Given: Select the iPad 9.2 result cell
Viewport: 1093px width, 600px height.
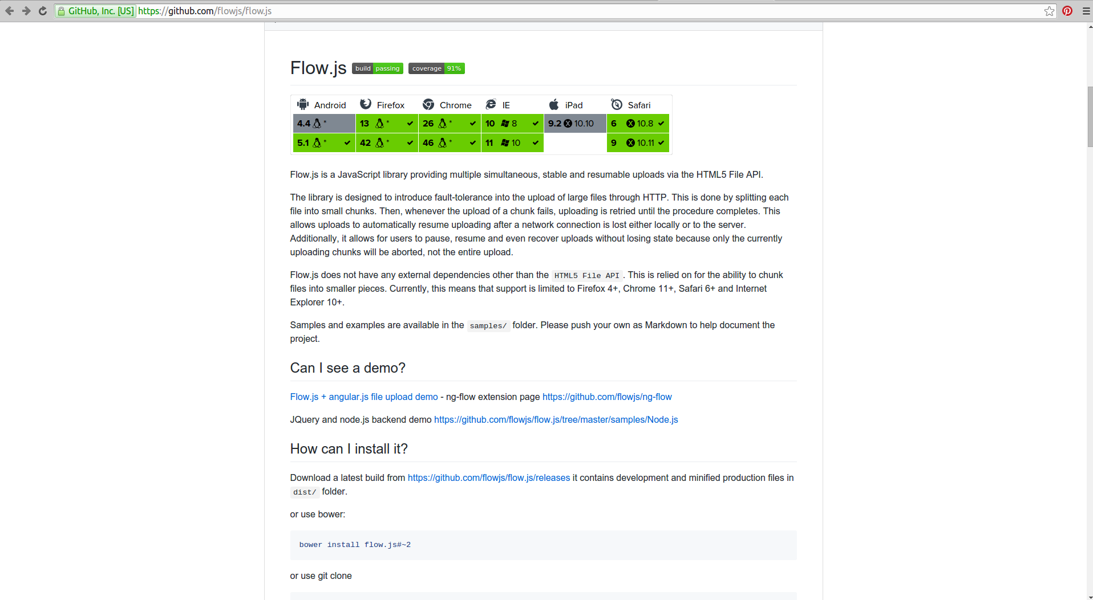Looking at the screenshot, I should [575, 123].
